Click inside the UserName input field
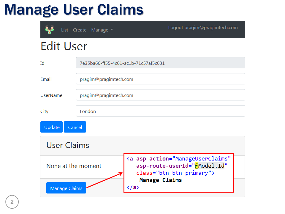The width and height of the screenshot is (285, 214). point(160,95)
